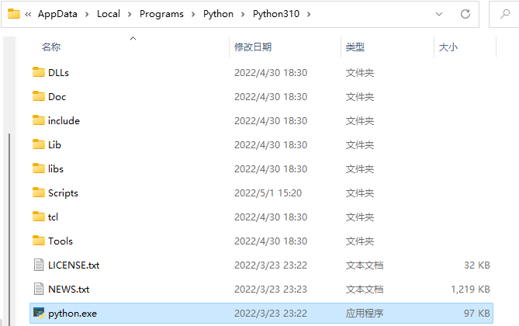Click the 2022/3/23 23:23 date of NEWS.txt
The image size is (519, 326).
271,290
